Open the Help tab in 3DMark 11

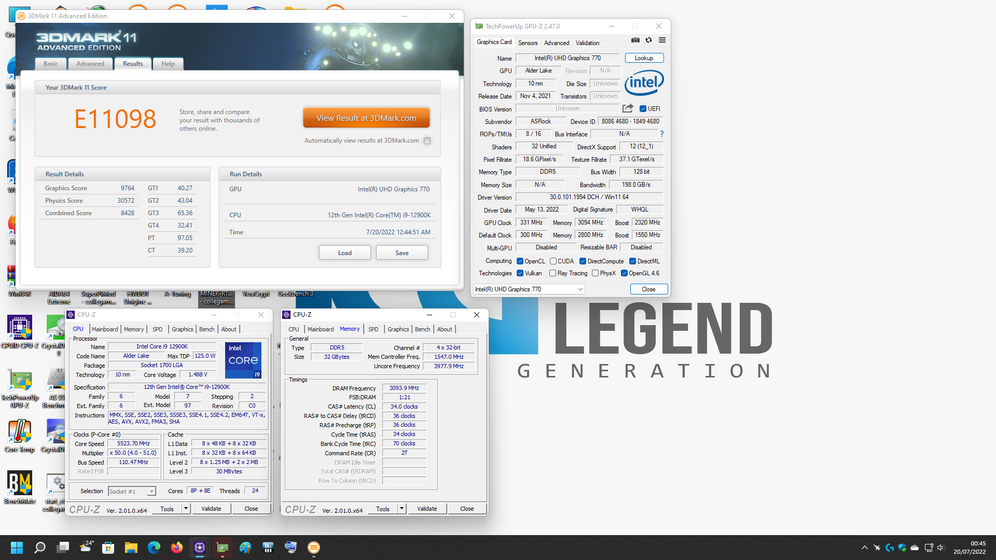click(x=168, y=64)
